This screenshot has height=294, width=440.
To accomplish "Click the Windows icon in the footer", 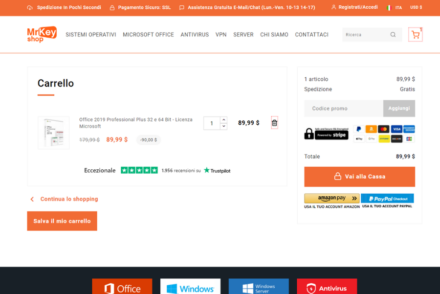I will (x=190, y=288).
